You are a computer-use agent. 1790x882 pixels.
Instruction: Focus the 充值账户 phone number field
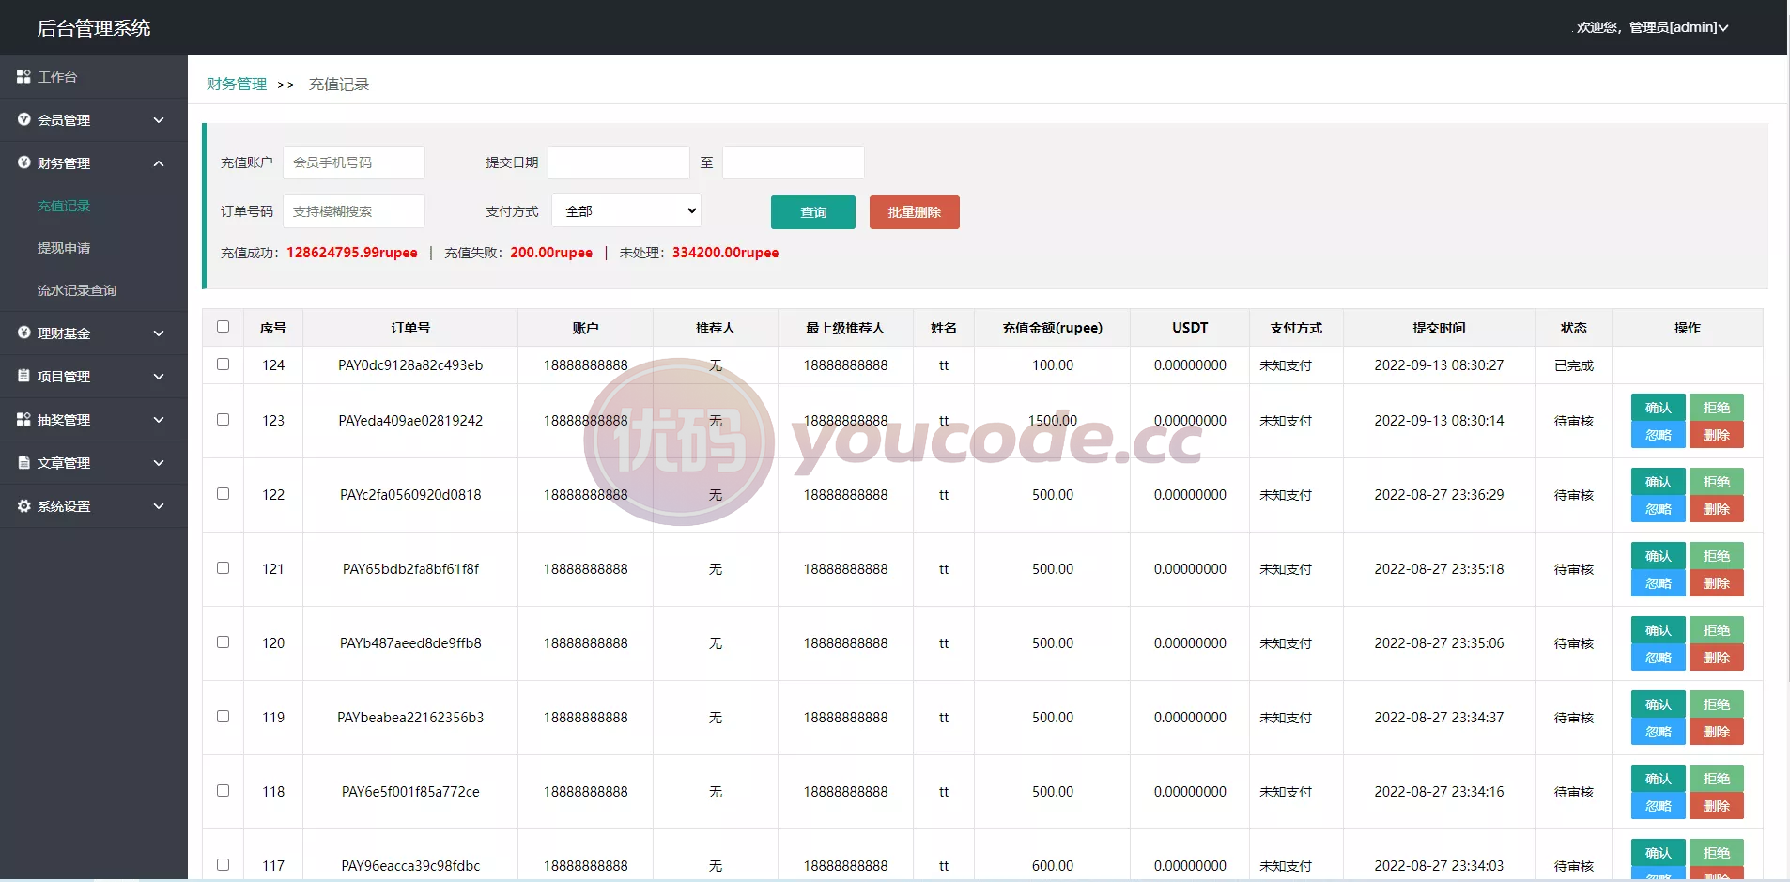pos(354,162)
